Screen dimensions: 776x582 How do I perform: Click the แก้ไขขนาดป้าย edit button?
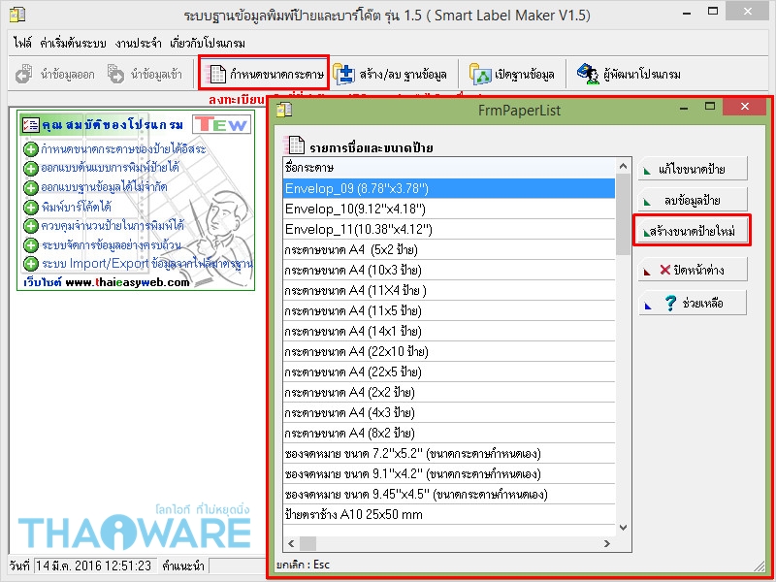pyautogui.click(x=692, y=169)
